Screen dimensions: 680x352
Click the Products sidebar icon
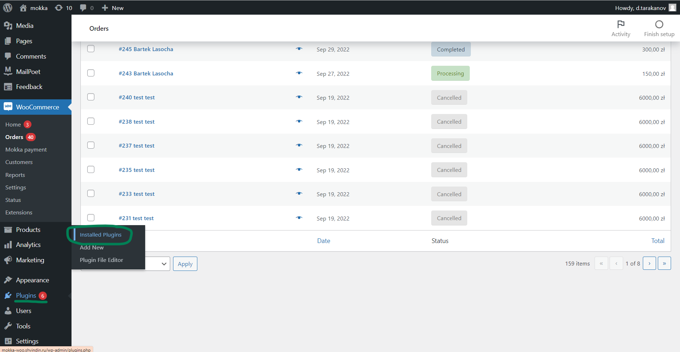pos(8,230)
